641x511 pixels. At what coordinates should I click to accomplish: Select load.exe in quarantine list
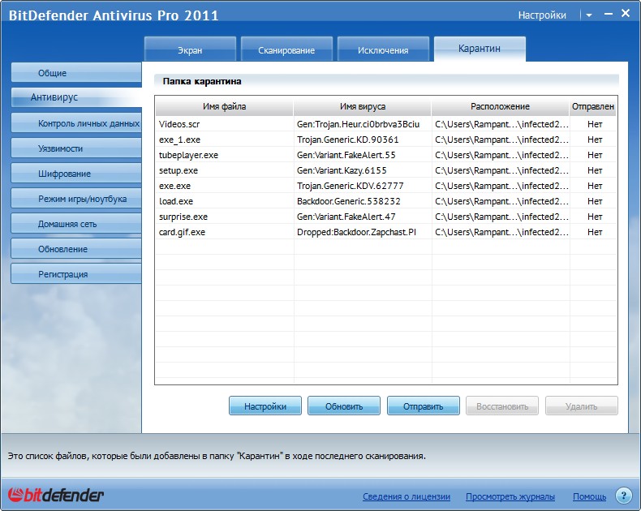[x=386, y=201]
